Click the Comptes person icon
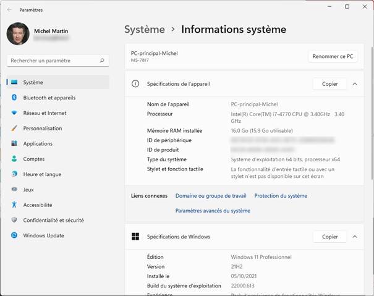The width and height of the screenshot is (374, 296). (x=14, y=159)
